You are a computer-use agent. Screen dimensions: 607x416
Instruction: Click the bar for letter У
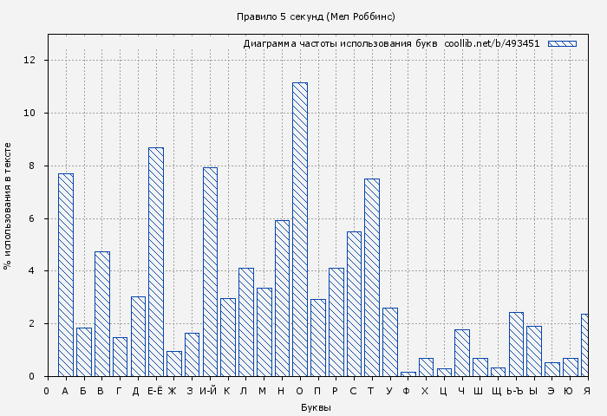390,341
